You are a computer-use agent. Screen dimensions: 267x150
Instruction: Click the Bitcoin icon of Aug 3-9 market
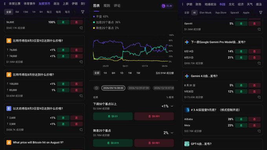coord(9,41)
